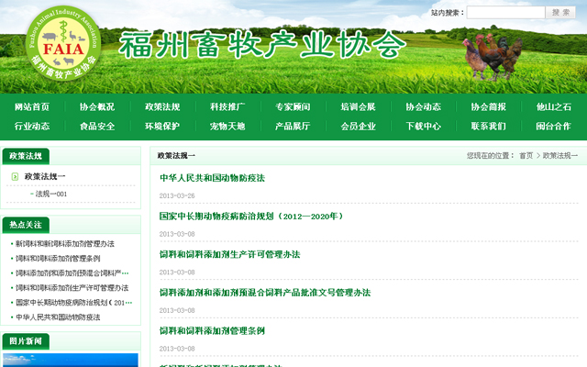Open 国家中长期动物疫病防治规划（2012—2020年） article
This screenshot has width=587, height=367.
click(251, 217)
